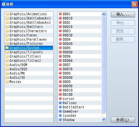Click the red dot icon beside 0006B
Image resolution: width=139 pixels, height=127 pixels.
coord(60,60)
